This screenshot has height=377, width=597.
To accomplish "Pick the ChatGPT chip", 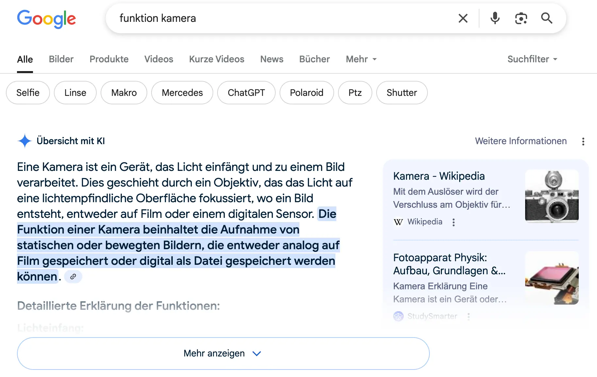I will (x=246, y=93).
